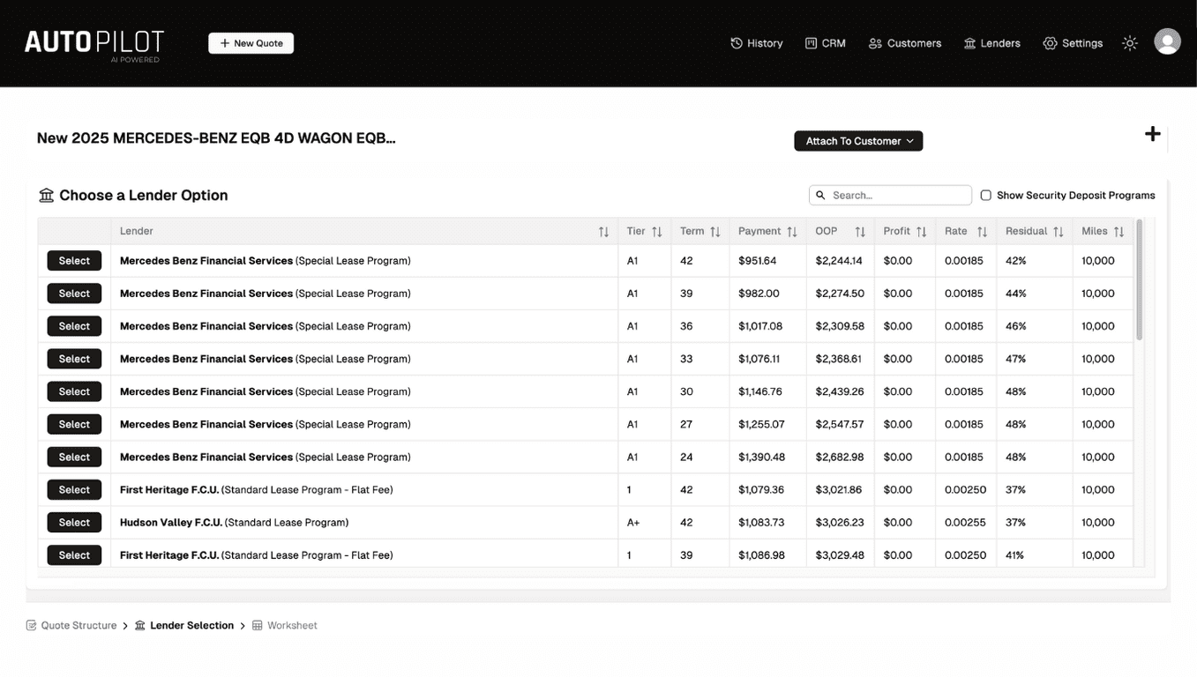The height and width of the screenshot is (677, 1197).
Task: Sort by Miles column arrows
Action: (x=1118, y=232)
